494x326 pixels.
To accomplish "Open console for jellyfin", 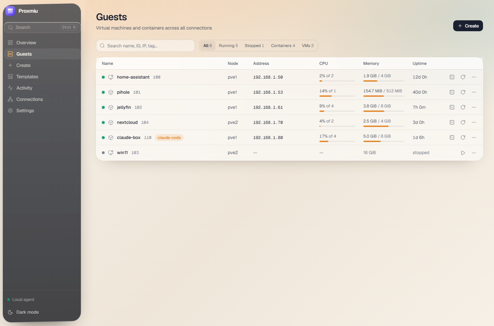I will [452, 107].
